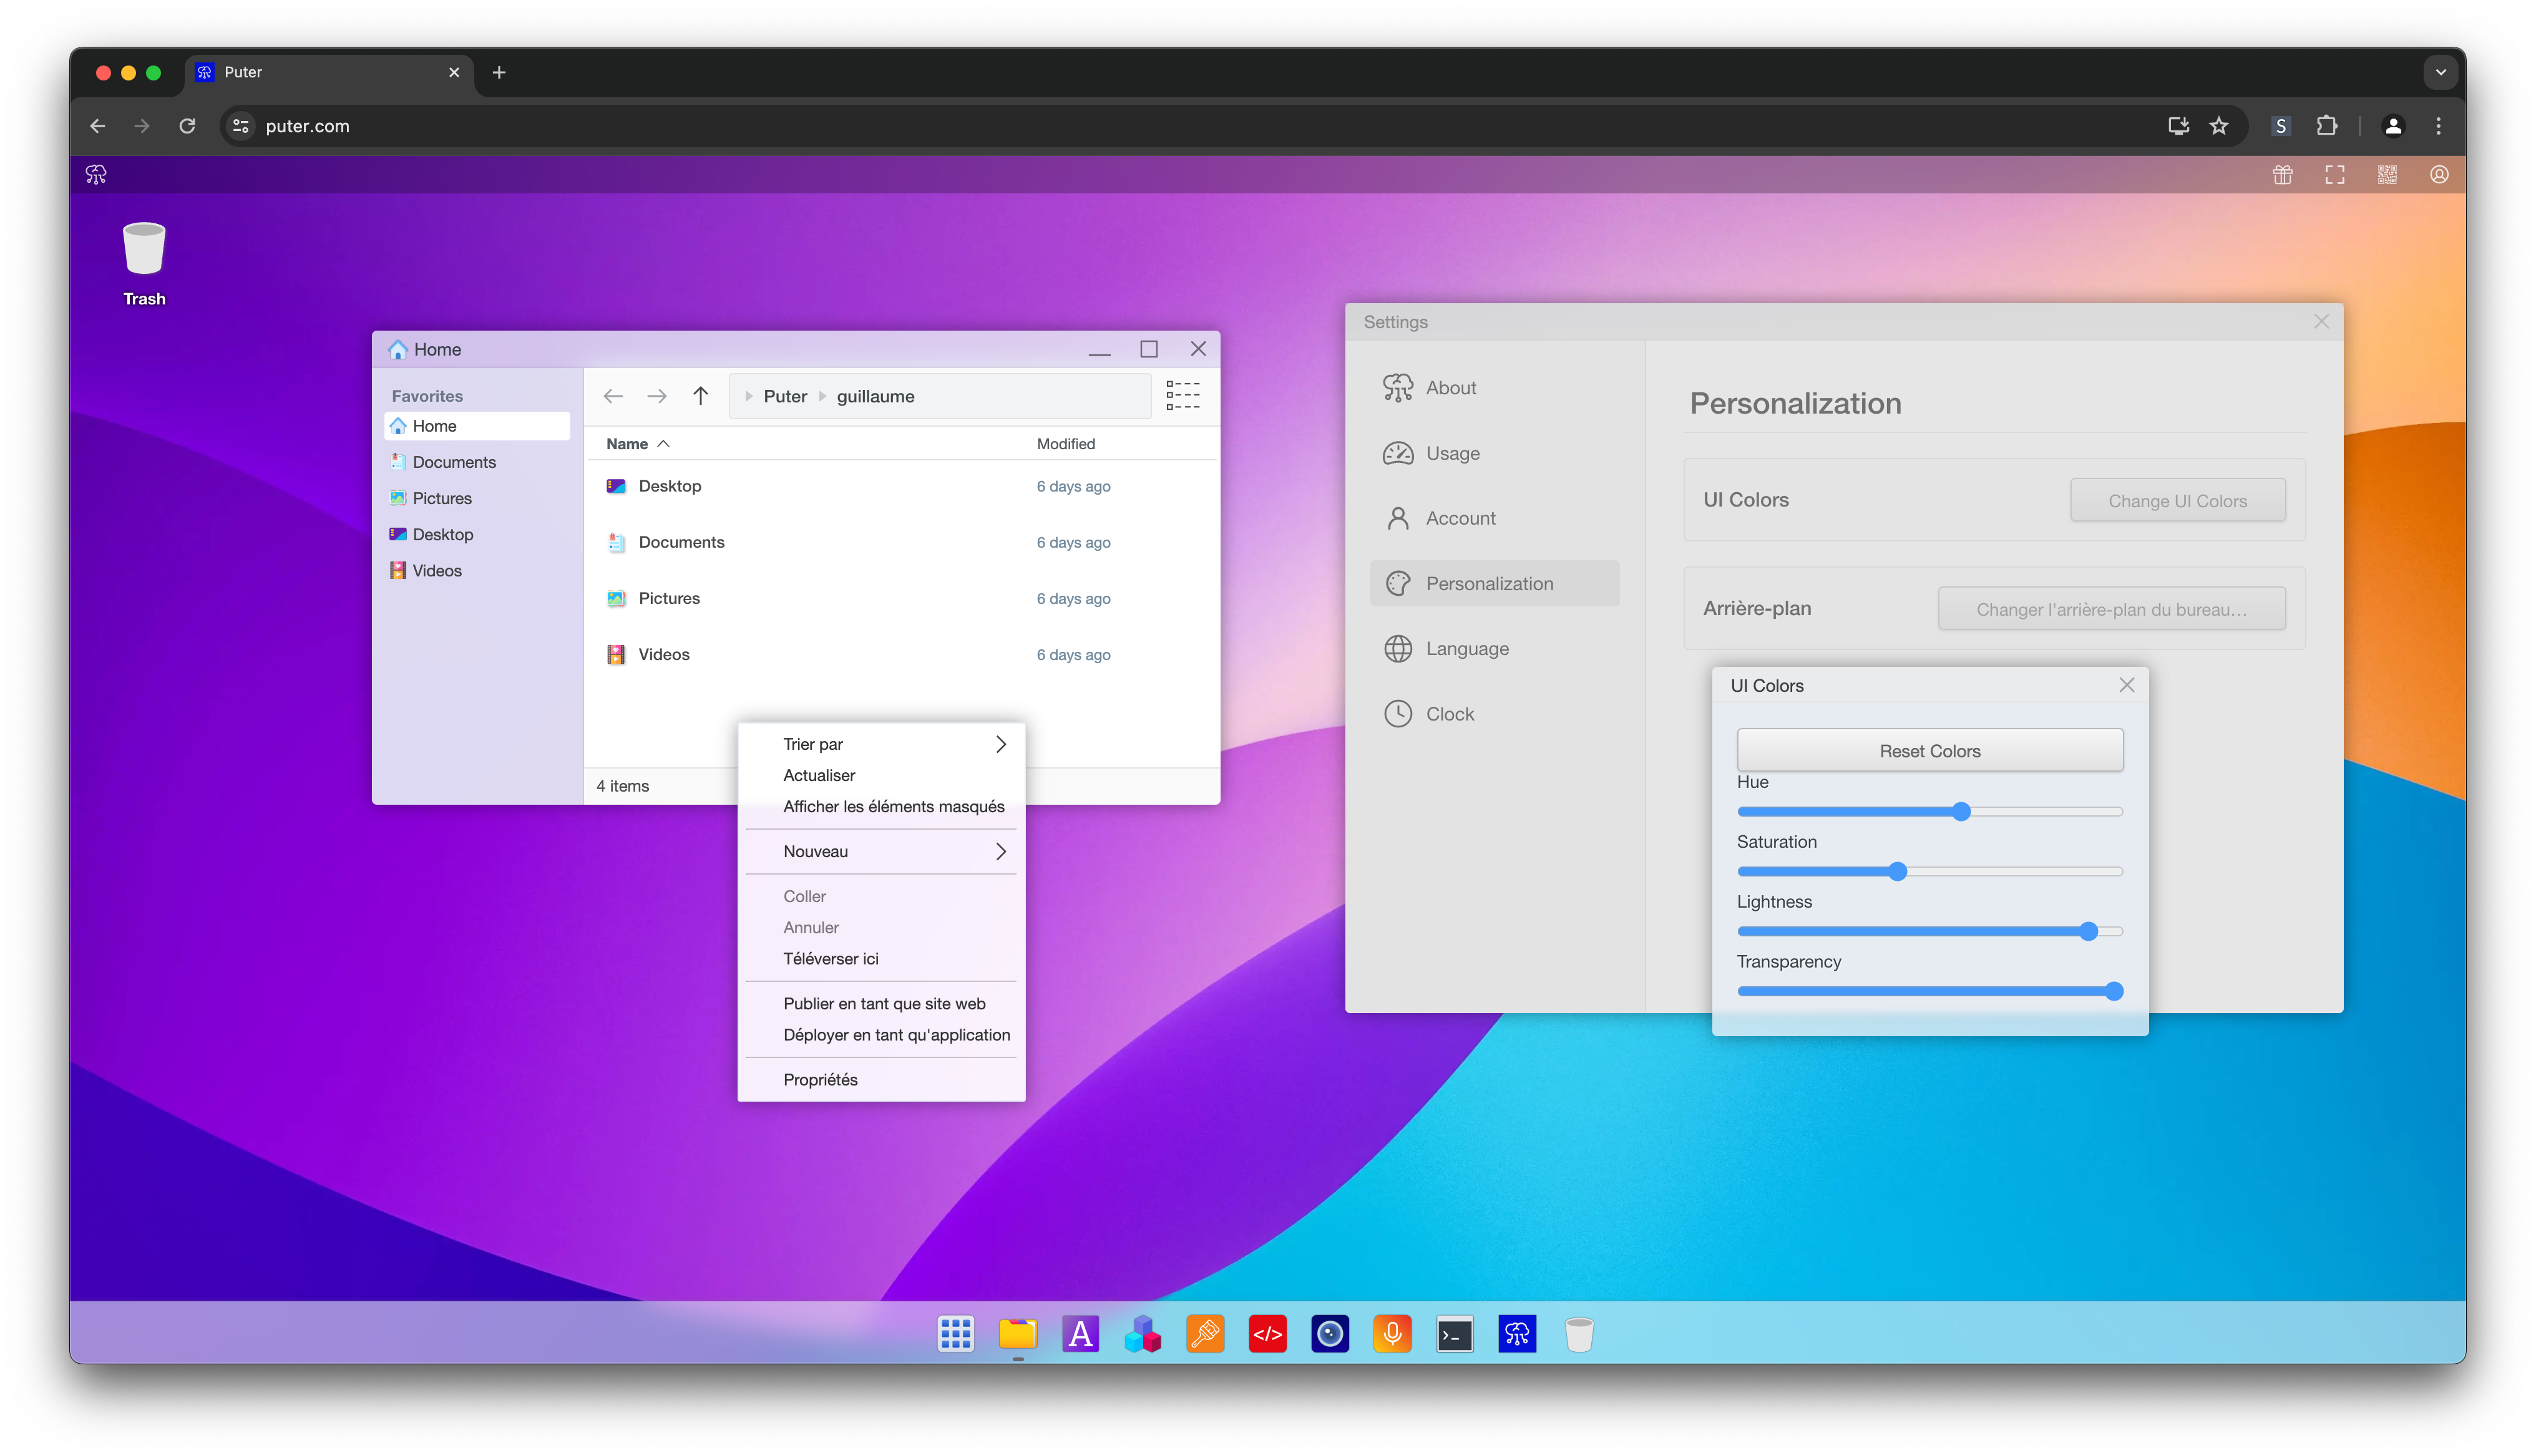
Task: Reload the puter.com page
Action: 187,126
